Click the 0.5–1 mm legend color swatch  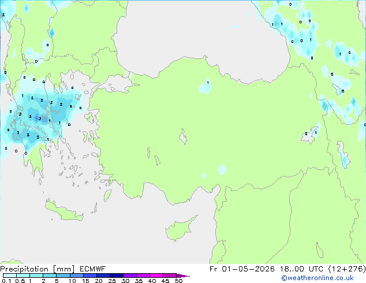23,275
